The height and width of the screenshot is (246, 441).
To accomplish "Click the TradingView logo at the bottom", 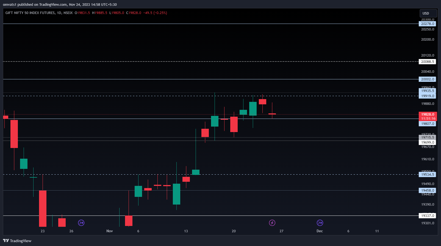I will pos(17,241).
